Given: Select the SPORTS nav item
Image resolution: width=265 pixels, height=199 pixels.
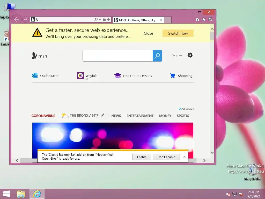Looking at the screenshot, I should pos(183,116).
